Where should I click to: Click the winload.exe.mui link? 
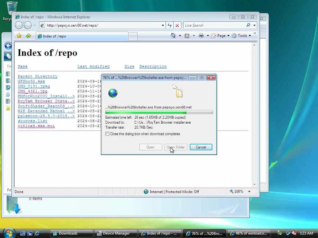[36, 126]
